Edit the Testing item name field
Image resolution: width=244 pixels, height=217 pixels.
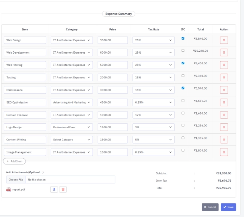(25, 77)
